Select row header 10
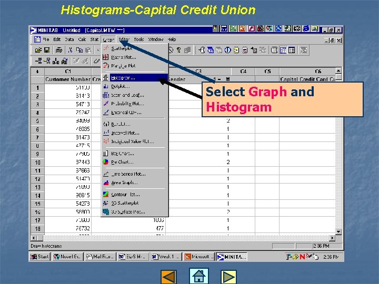This screenshot has width=379, height=284. [x=37, y=163]
